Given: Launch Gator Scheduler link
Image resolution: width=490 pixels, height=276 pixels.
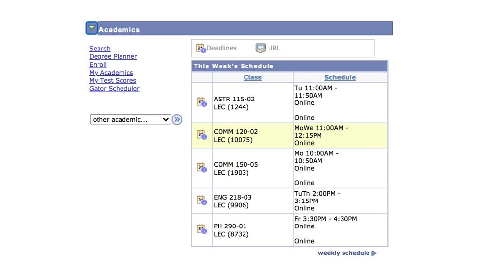Looking at the screenshot, I should 114,89.
